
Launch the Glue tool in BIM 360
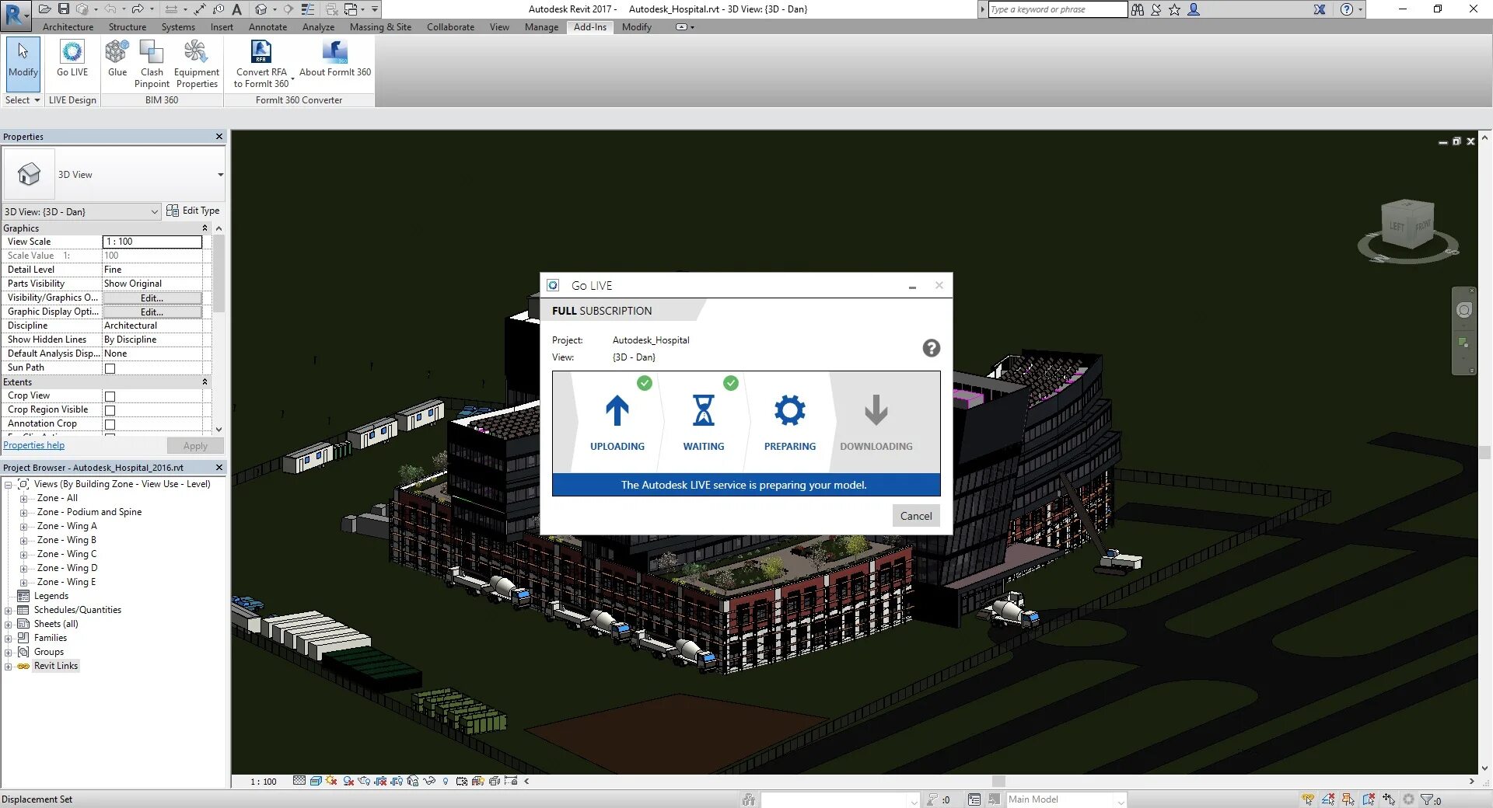[x=117, y=60]
